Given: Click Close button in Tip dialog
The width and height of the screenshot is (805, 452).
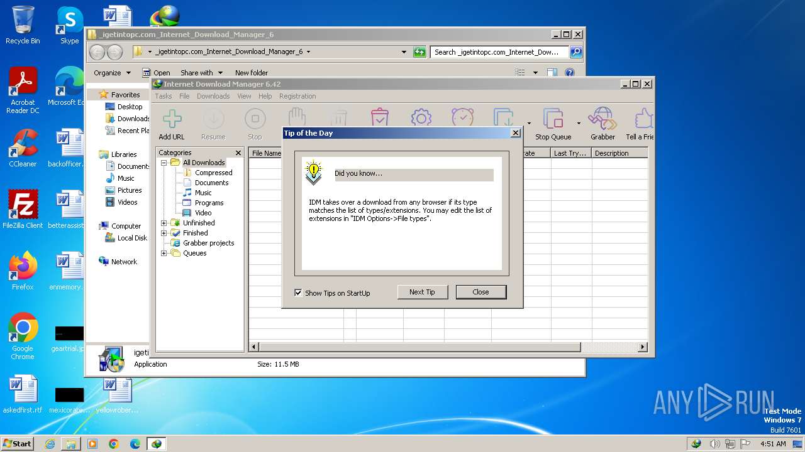Looking at the screenshot, I should (x=480, y=292).
